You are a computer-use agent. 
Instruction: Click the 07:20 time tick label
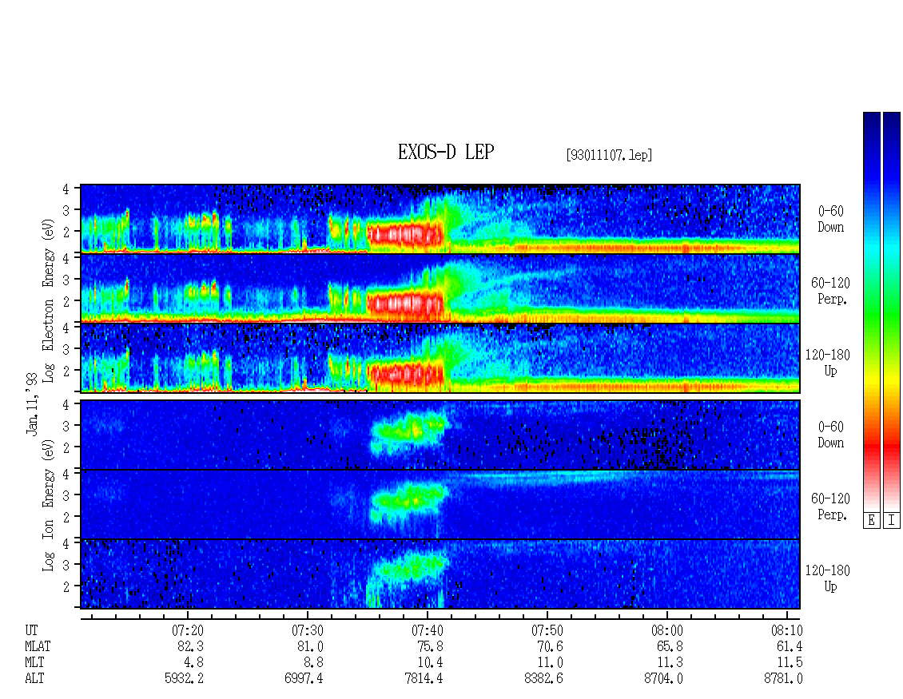[x=188, y=630]
